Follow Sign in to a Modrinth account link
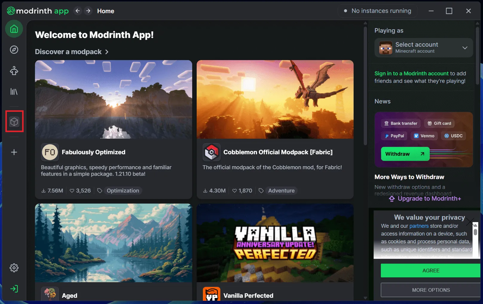 412,74
